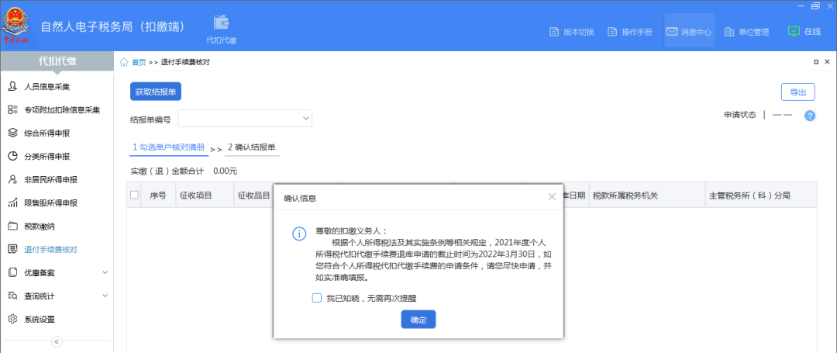The width and height of the screenshot is (837, 353).
Task: Switch to 1 勾选单户核对清册 step tab
Action: pyautogui.click(x=169, y=147)
